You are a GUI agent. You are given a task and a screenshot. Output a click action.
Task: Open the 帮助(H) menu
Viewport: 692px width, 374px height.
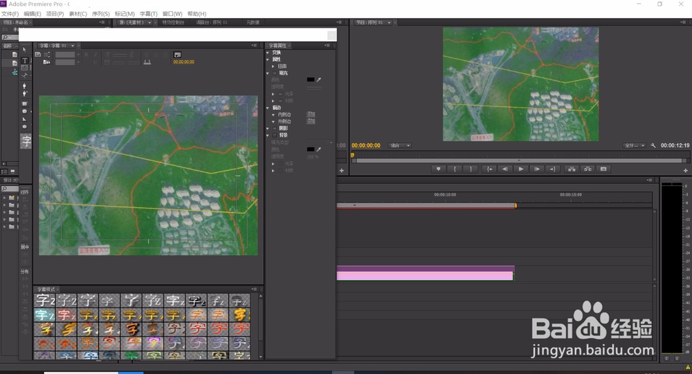pyautogui.click(x=197, y=14)
